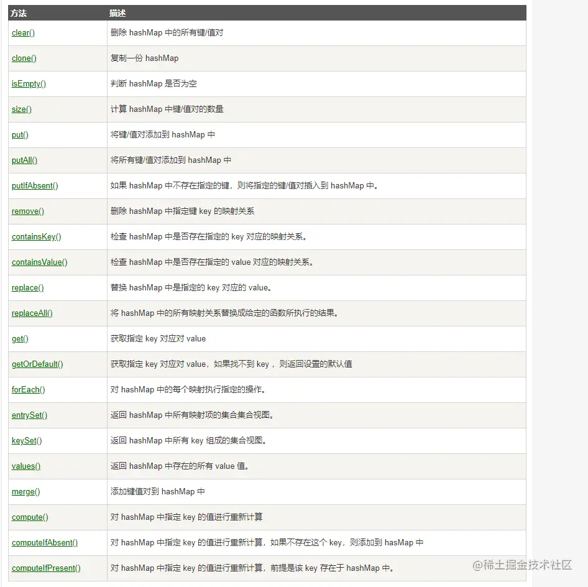
Task: Click description mentioning 'value 对应的映射关系'
Action: pos(212,262)
